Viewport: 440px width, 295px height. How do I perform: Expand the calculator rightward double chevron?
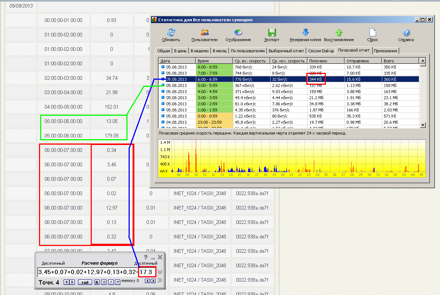click(160, 280)
